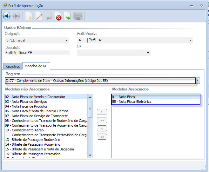Click the double left arrow remove-all button
The image size is (209, 172).
pos(102,137)
